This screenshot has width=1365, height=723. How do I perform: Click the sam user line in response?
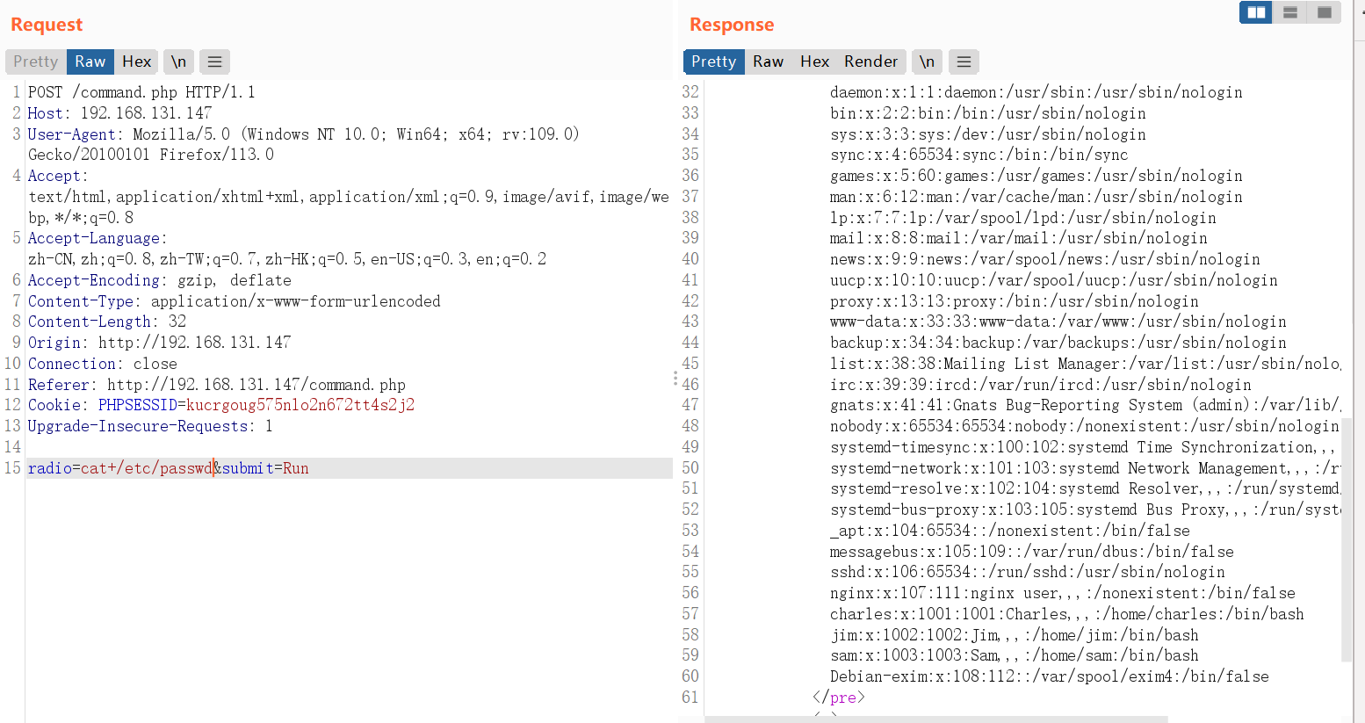pyautogui.click(x=1014, y=655)
